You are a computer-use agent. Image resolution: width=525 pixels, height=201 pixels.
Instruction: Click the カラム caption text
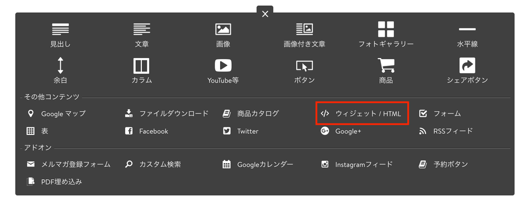click(x=142, y=80)
